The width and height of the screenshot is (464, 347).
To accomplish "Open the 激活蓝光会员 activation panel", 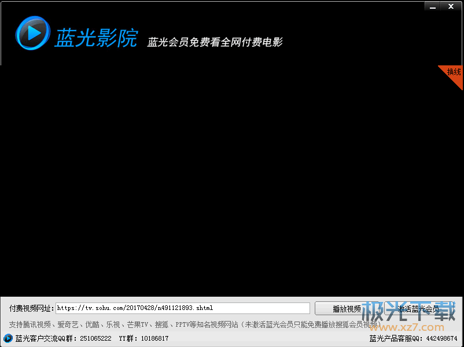I will tap(418, 308).
